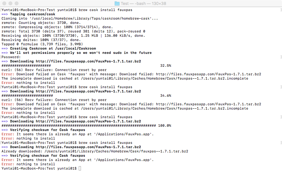Click the right bracket mark beside Password line
The image size is (282, 172).
tap(281, 57)
